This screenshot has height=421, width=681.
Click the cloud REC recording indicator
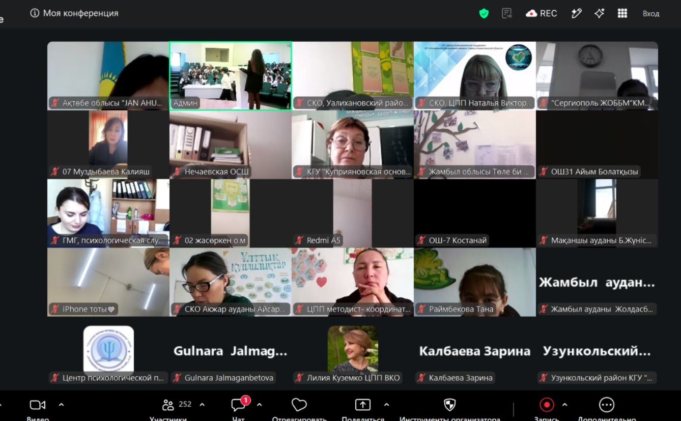pyautogui.click(x=542, y=14)
